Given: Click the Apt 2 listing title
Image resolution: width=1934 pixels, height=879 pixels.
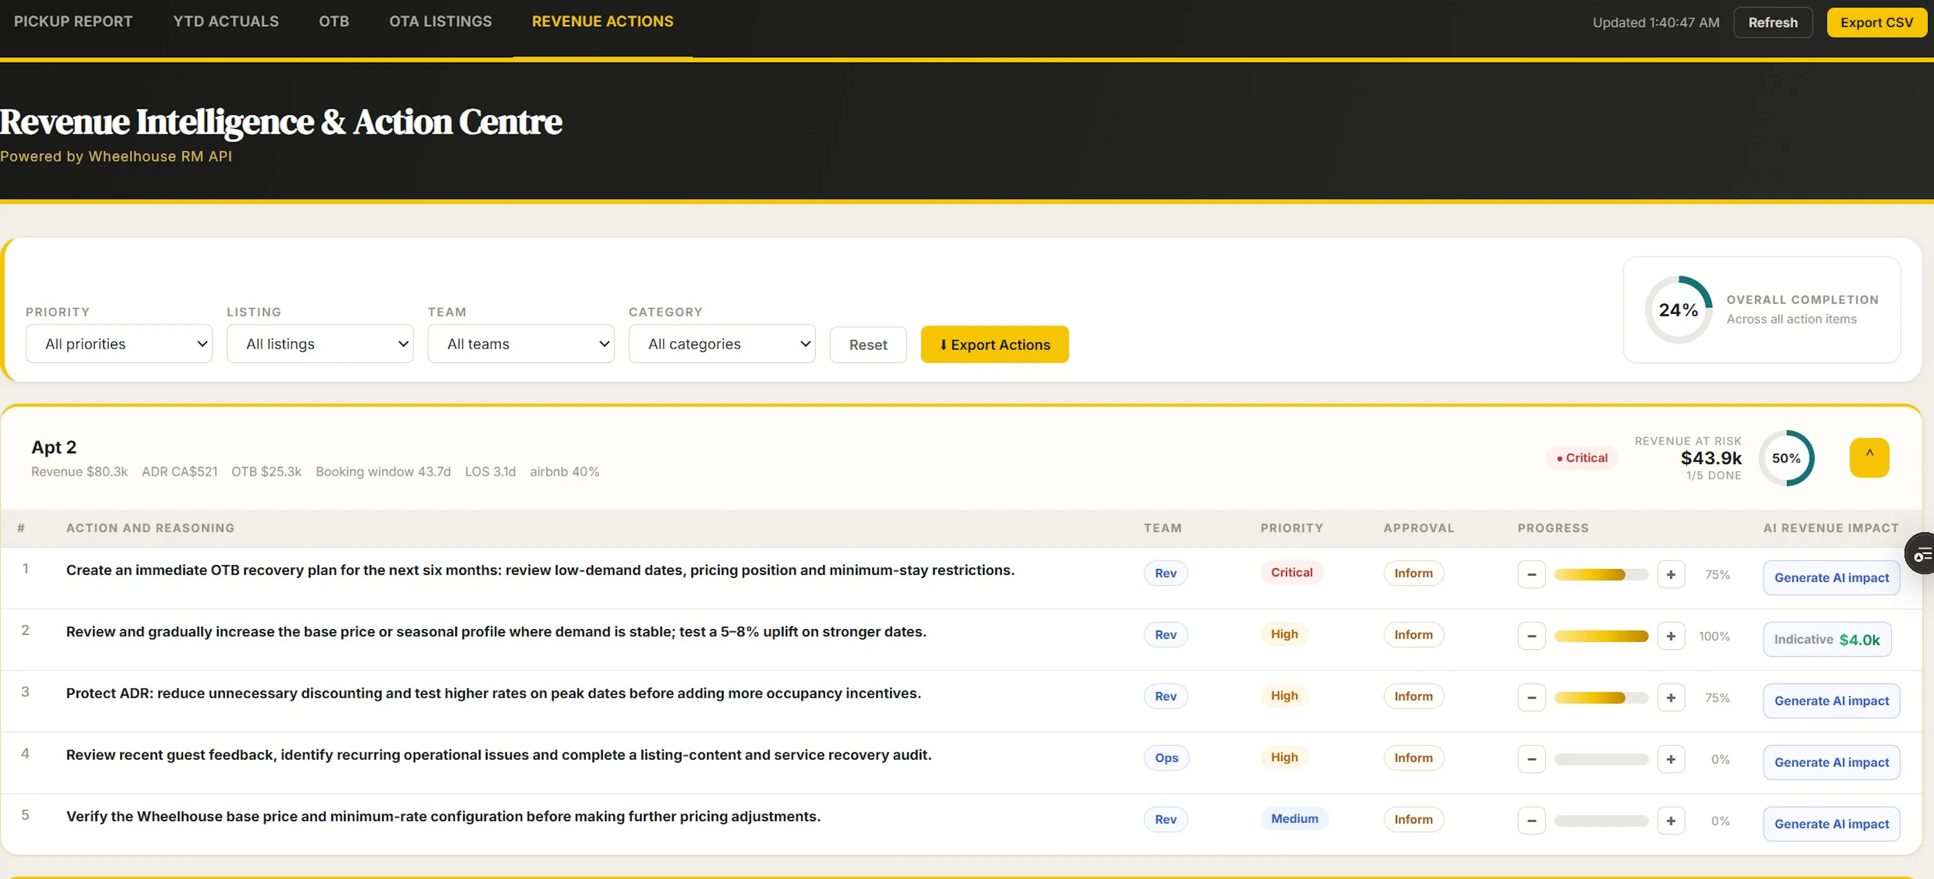Looking at the screenshot, I should (54, 447).
